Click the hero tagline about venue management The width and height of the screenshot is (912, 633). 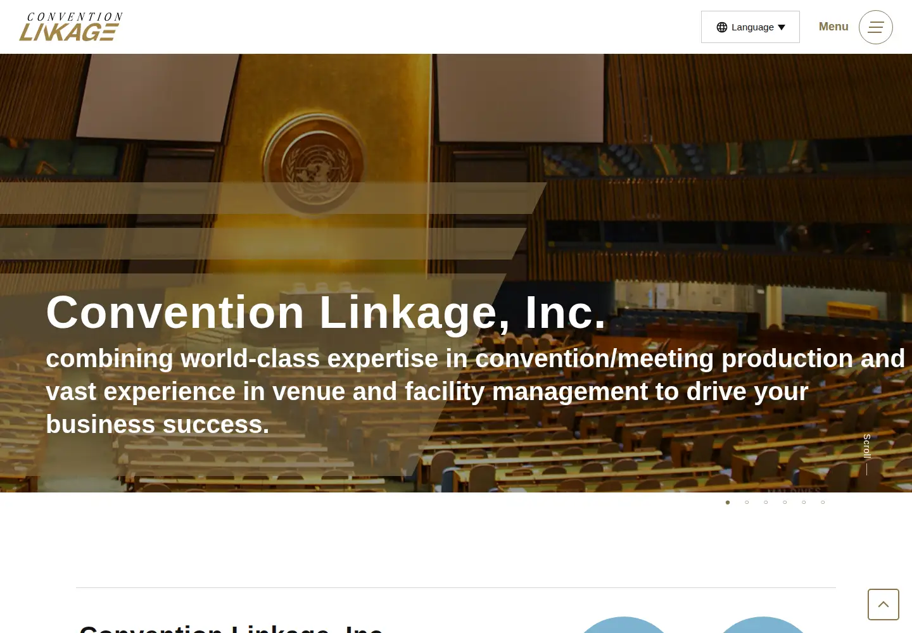(475, 391)
